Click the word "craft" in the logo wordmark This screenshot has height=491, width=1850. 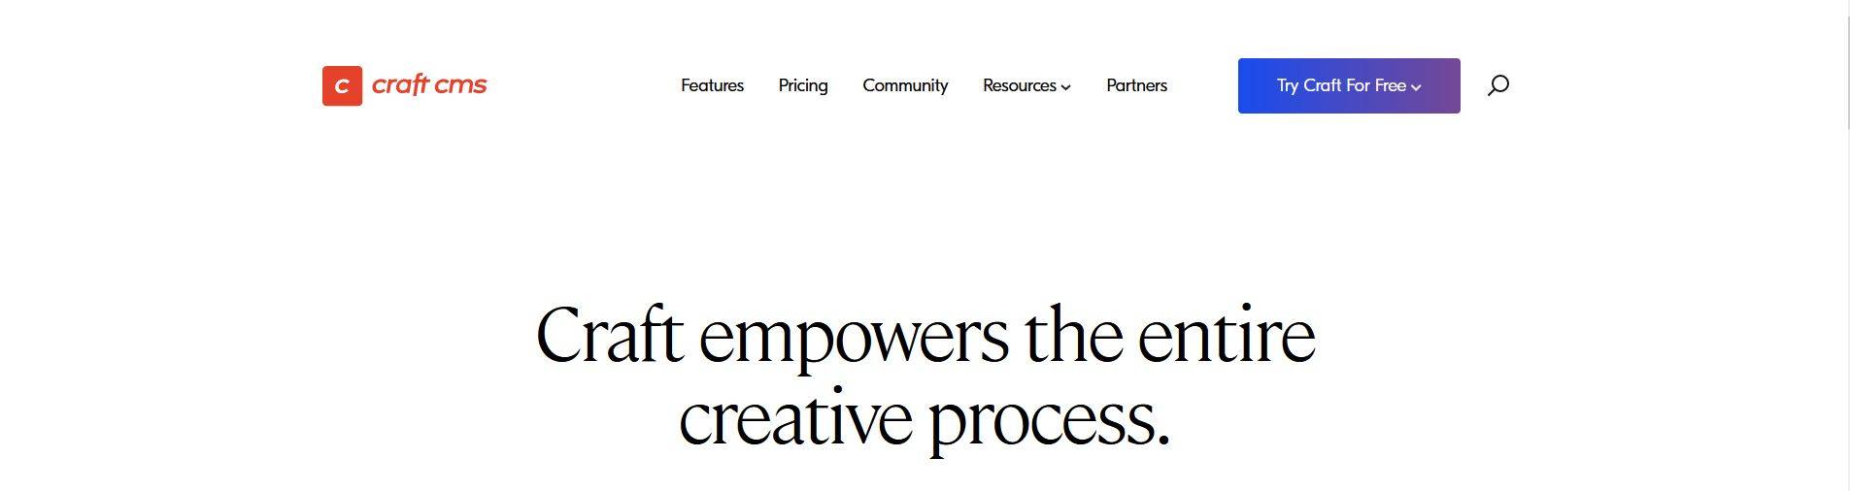coord(400,85)
